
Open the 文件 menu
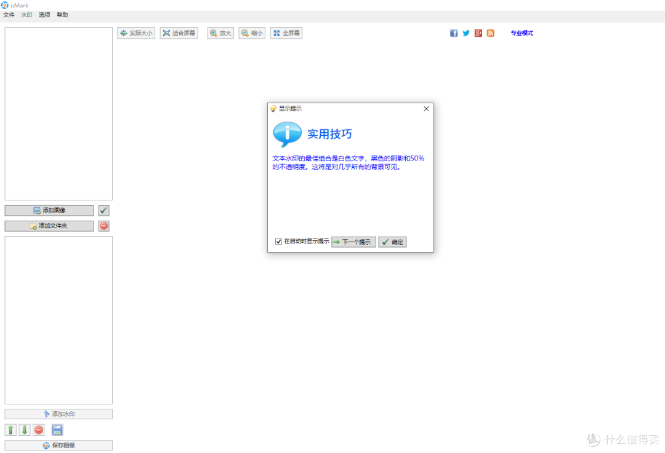[x=9, y=15]
